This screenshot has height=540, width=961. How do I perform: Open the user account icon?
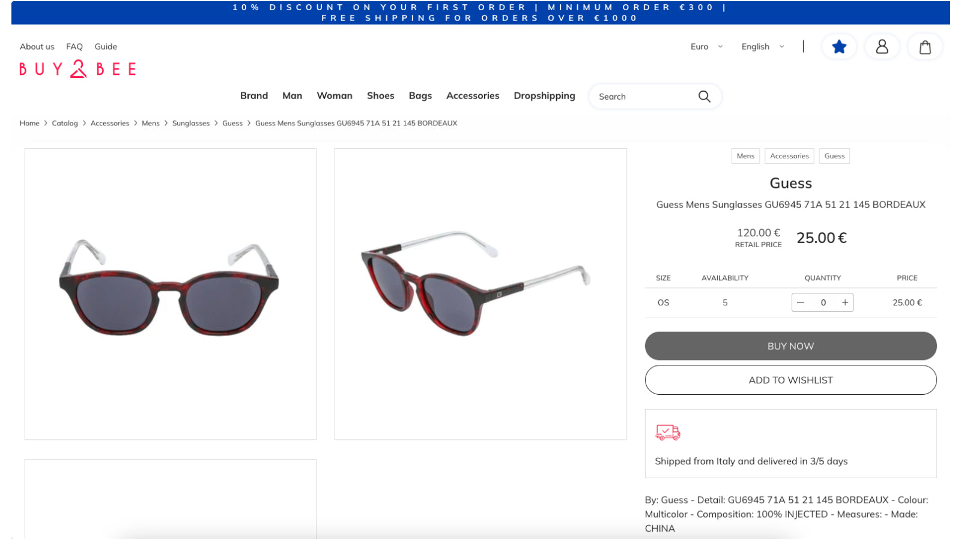click(x=882, y=47)
